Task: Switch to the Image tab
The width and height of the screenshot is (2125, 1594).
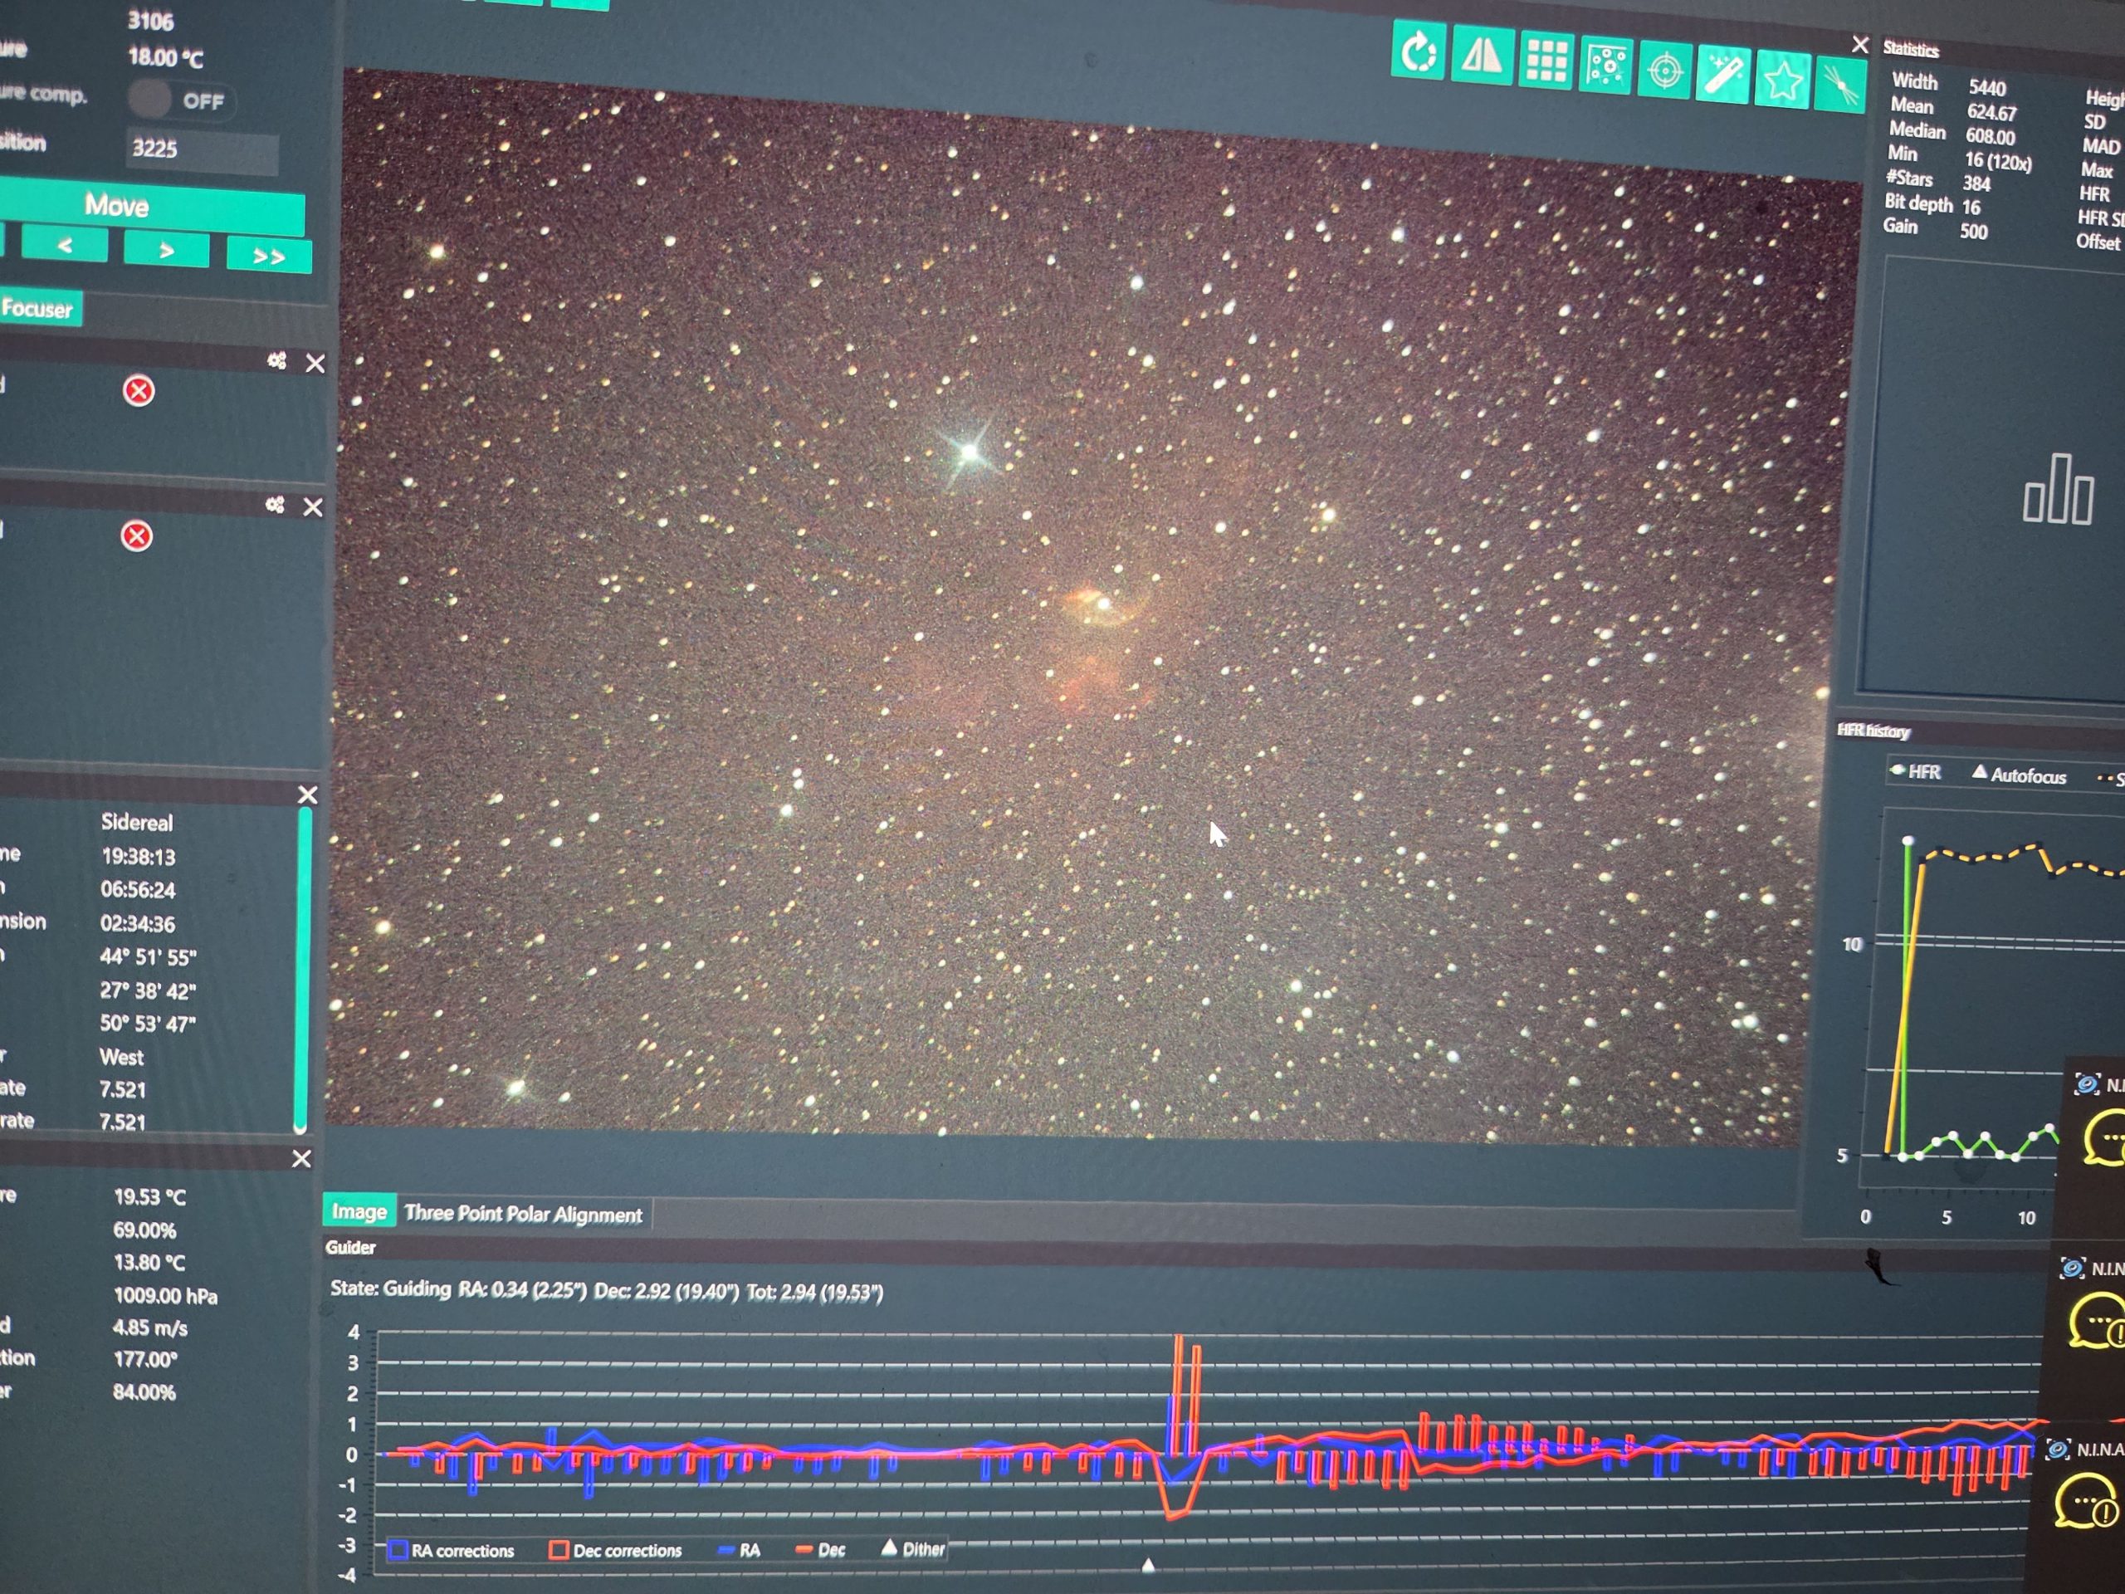Action: pyautogui.click(x=359, y=1211)
